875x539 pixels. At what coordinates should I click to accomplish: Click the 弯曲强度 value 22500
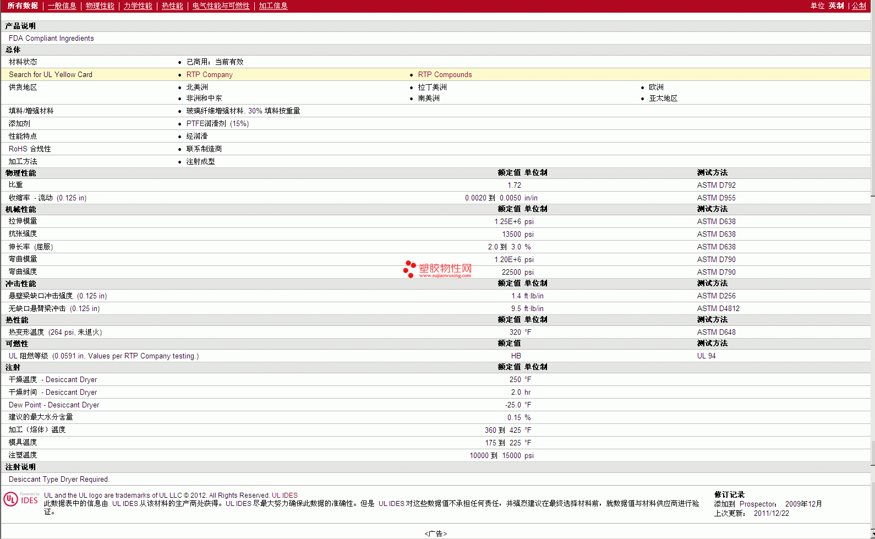coord(511,272)
